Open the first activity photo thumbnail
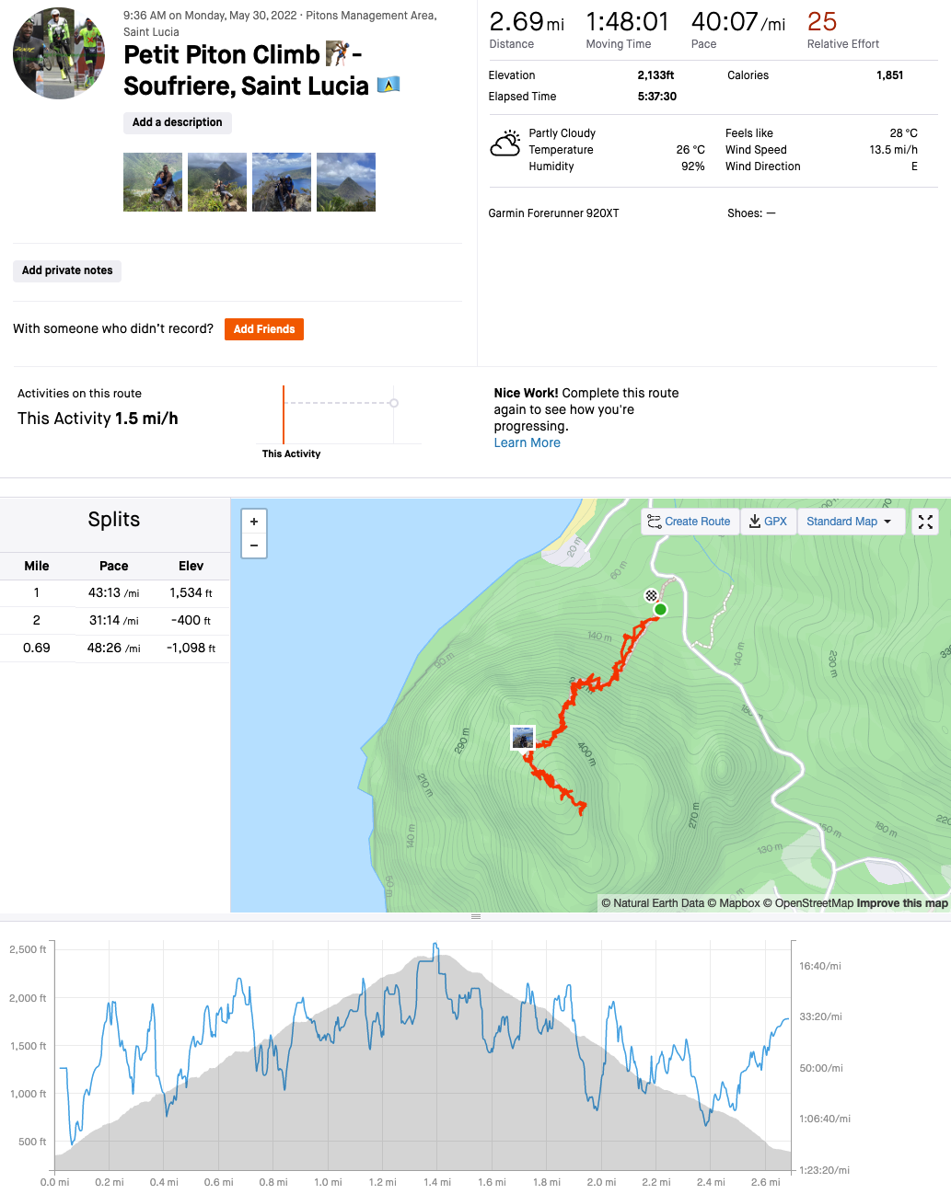The image size is (951, 1194). 153,182
